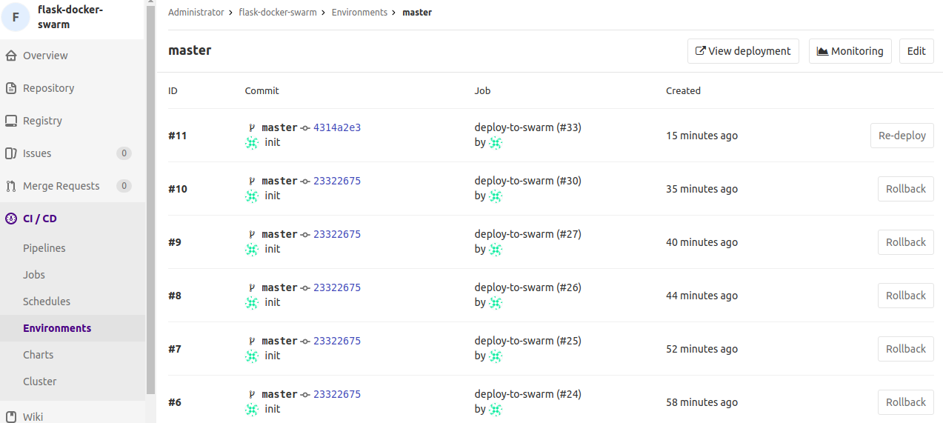
Task: Click the Wiki book icon
Action: point(11,416)
